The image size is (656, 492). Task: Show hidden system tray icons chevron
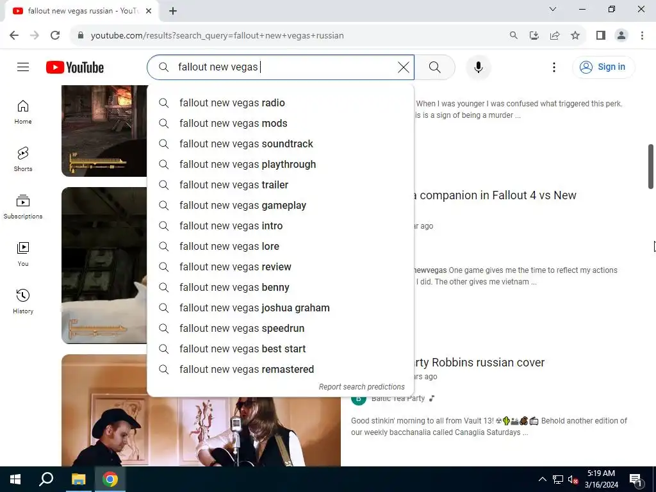[542, 479]
